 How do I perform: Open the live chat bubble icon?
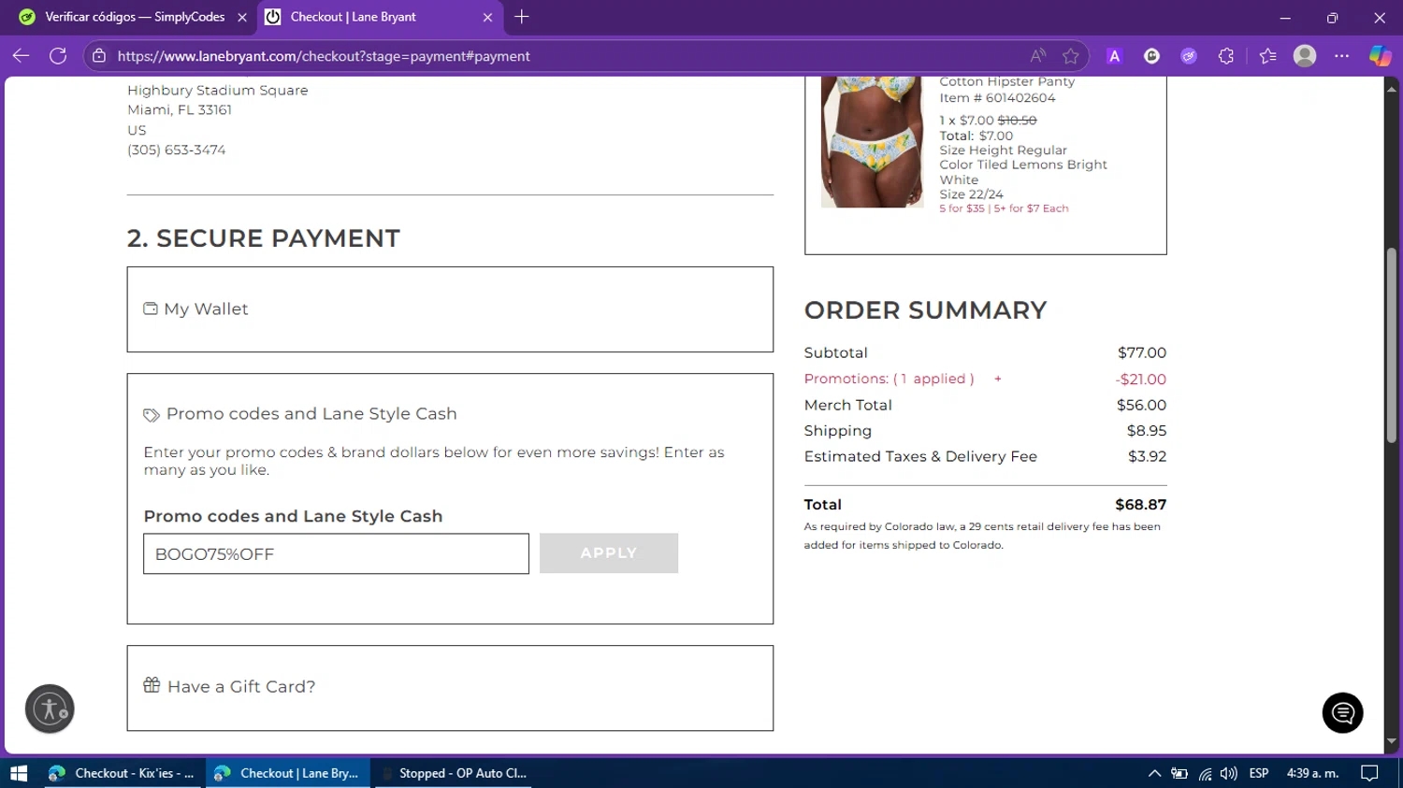click(x=1342, y=713)
